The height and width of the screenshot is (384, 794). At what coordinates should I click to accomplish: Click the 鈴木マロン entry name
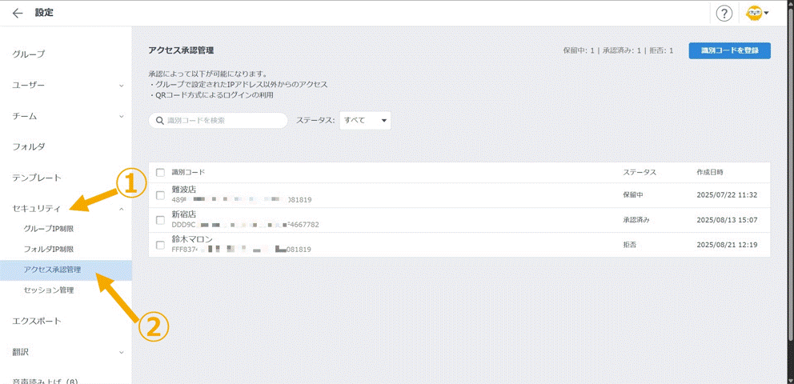192,240
